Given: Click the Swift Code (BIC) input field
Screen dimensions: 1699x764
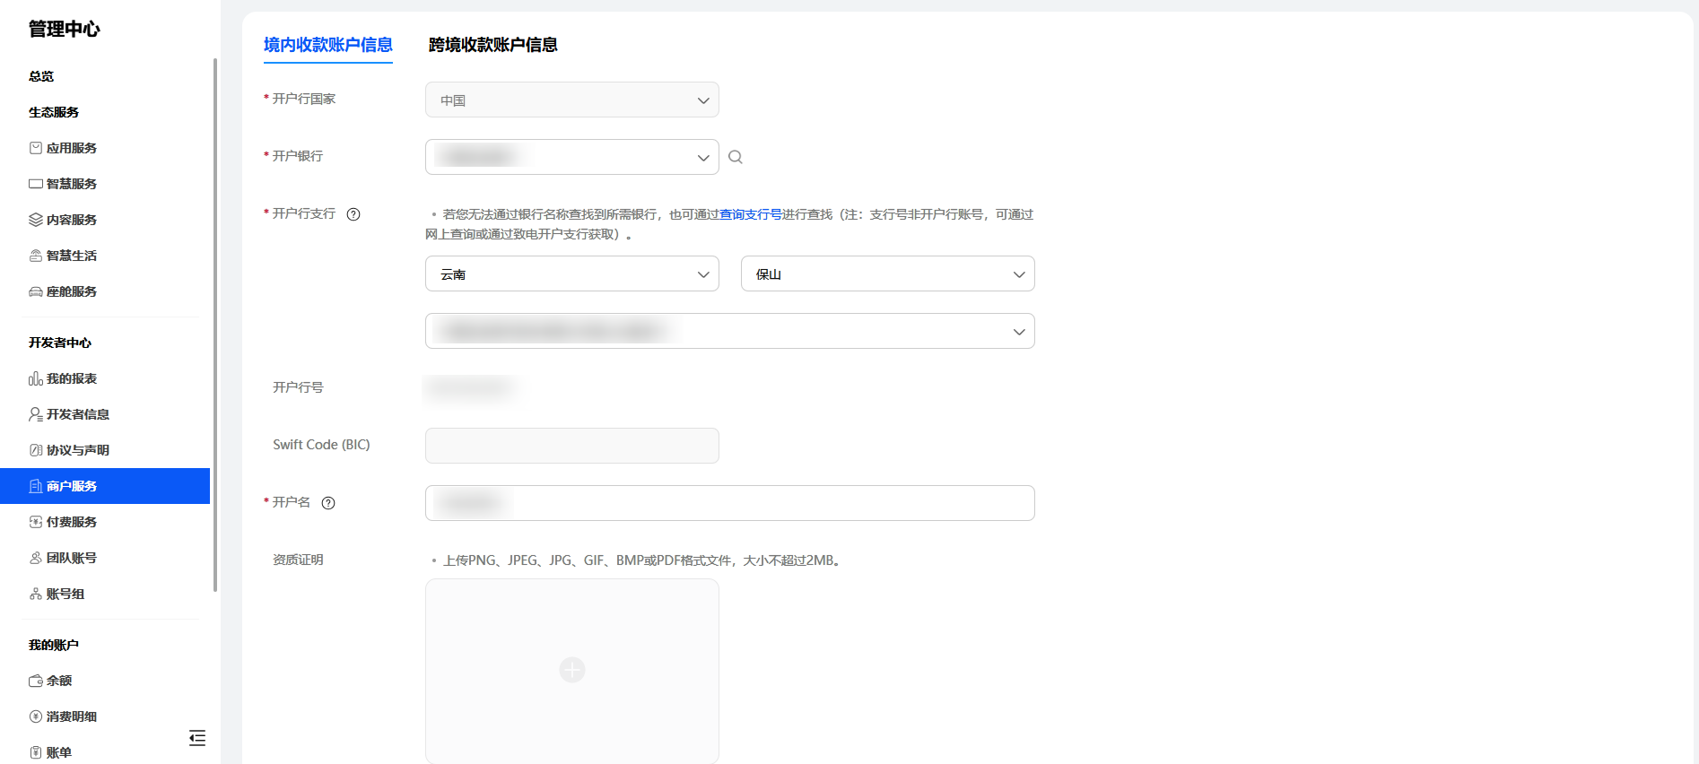Looking at the screenshot, I should point(572,446).
